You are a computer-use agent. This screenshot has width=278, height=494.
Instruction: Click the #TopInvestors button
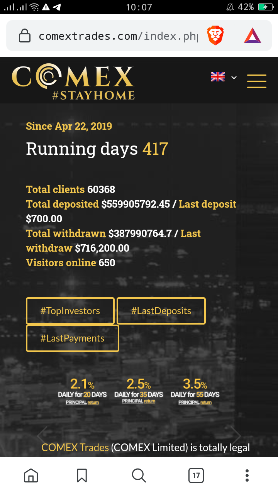click(x=70, y=311)
